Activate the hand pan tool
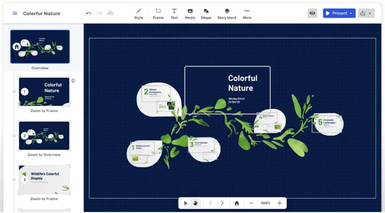The height and width of the screenshot is (213, 385). [196, 203]
